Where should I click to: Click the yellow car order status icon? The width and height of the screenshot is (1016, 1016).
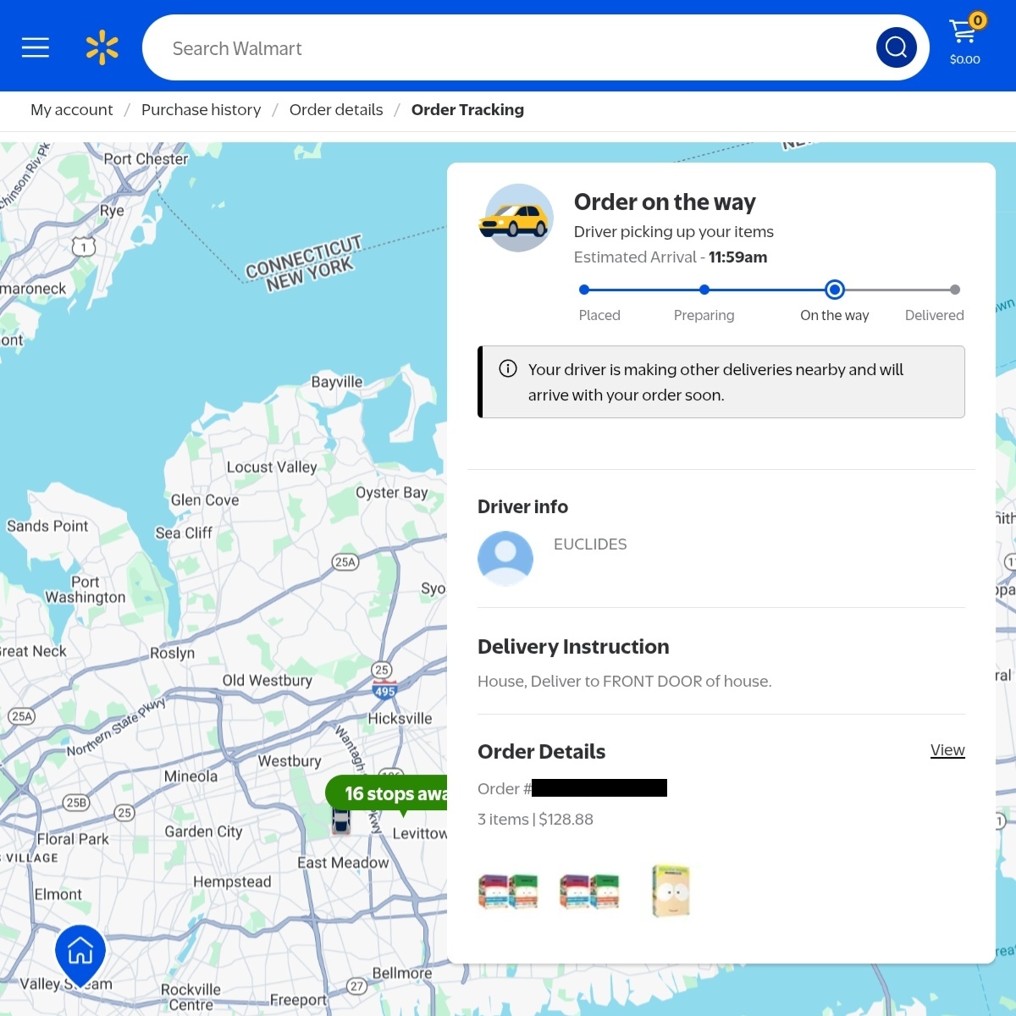pyautogui.click(x=516, y=218)
